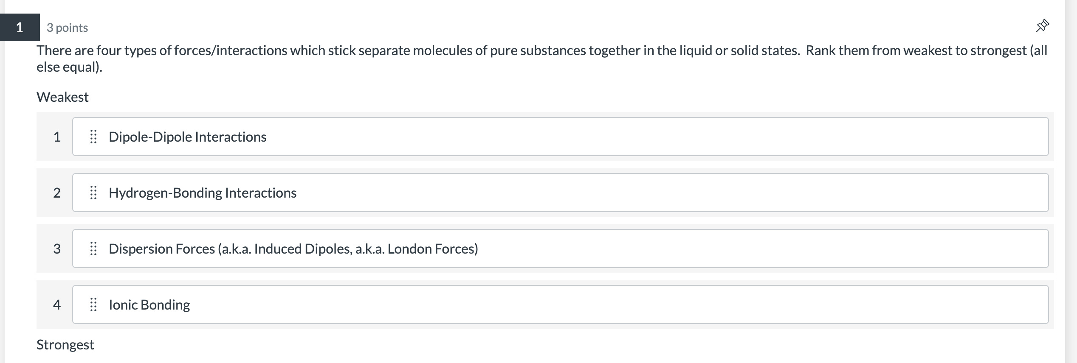
Task: Click position number 3 in the ranking list
Action: click(57, 249)
